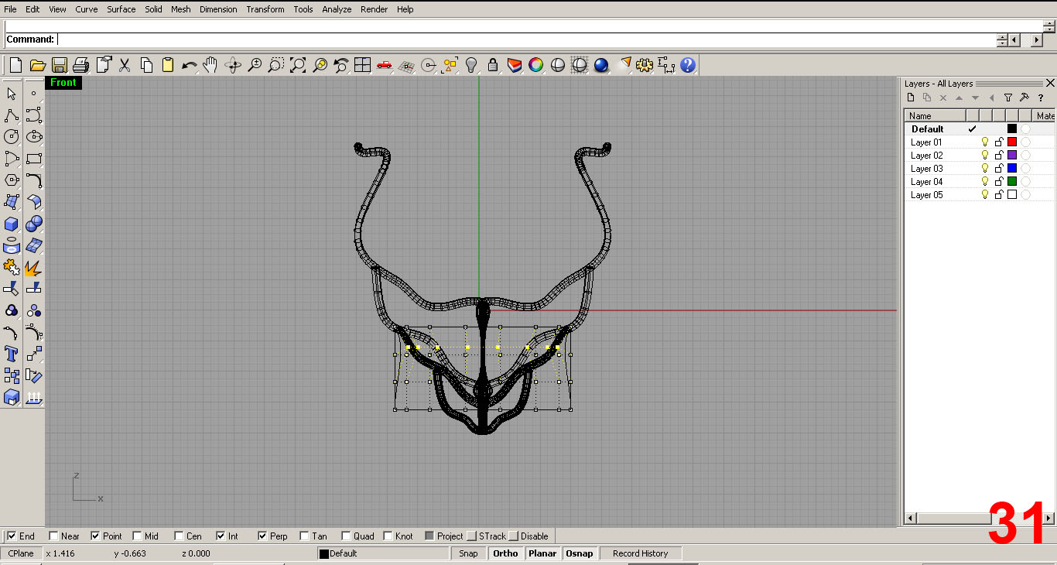The width and height of the screenshot is (1057, 565).
Task: Enable the Knot osnap checkbox
Action: click(x=388, y=536)
